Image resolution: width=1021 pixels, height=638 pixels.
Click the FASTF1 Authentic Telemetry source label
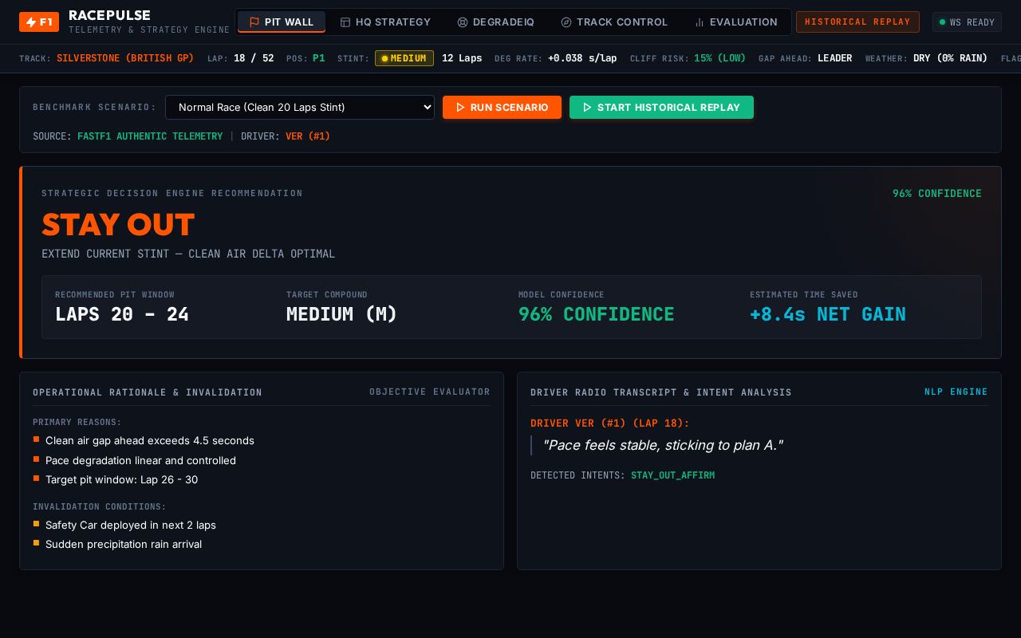pyautogui.click(x=150, y=136)
